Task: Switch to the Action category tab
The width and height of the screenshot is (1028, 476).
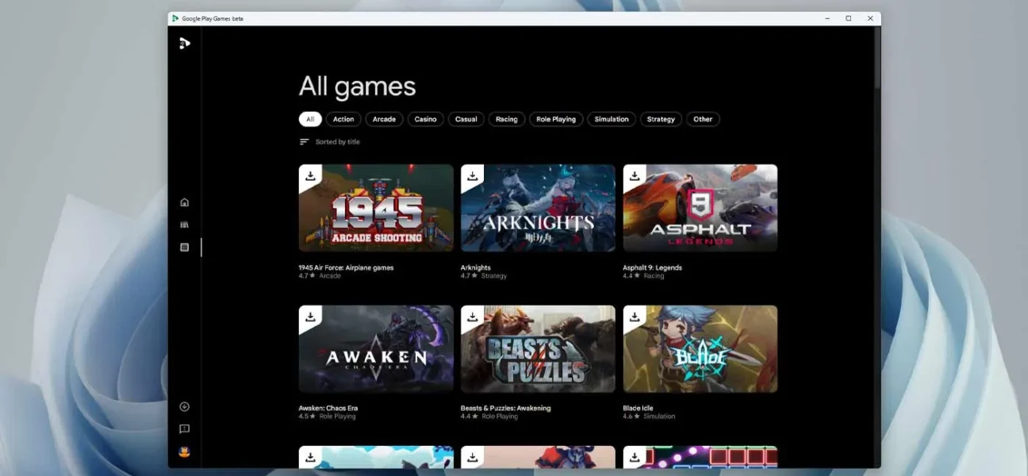Action: 343,119
